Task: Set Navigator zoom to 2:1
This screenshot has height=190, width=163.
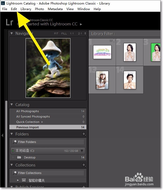Action: (x=80, y=34)
